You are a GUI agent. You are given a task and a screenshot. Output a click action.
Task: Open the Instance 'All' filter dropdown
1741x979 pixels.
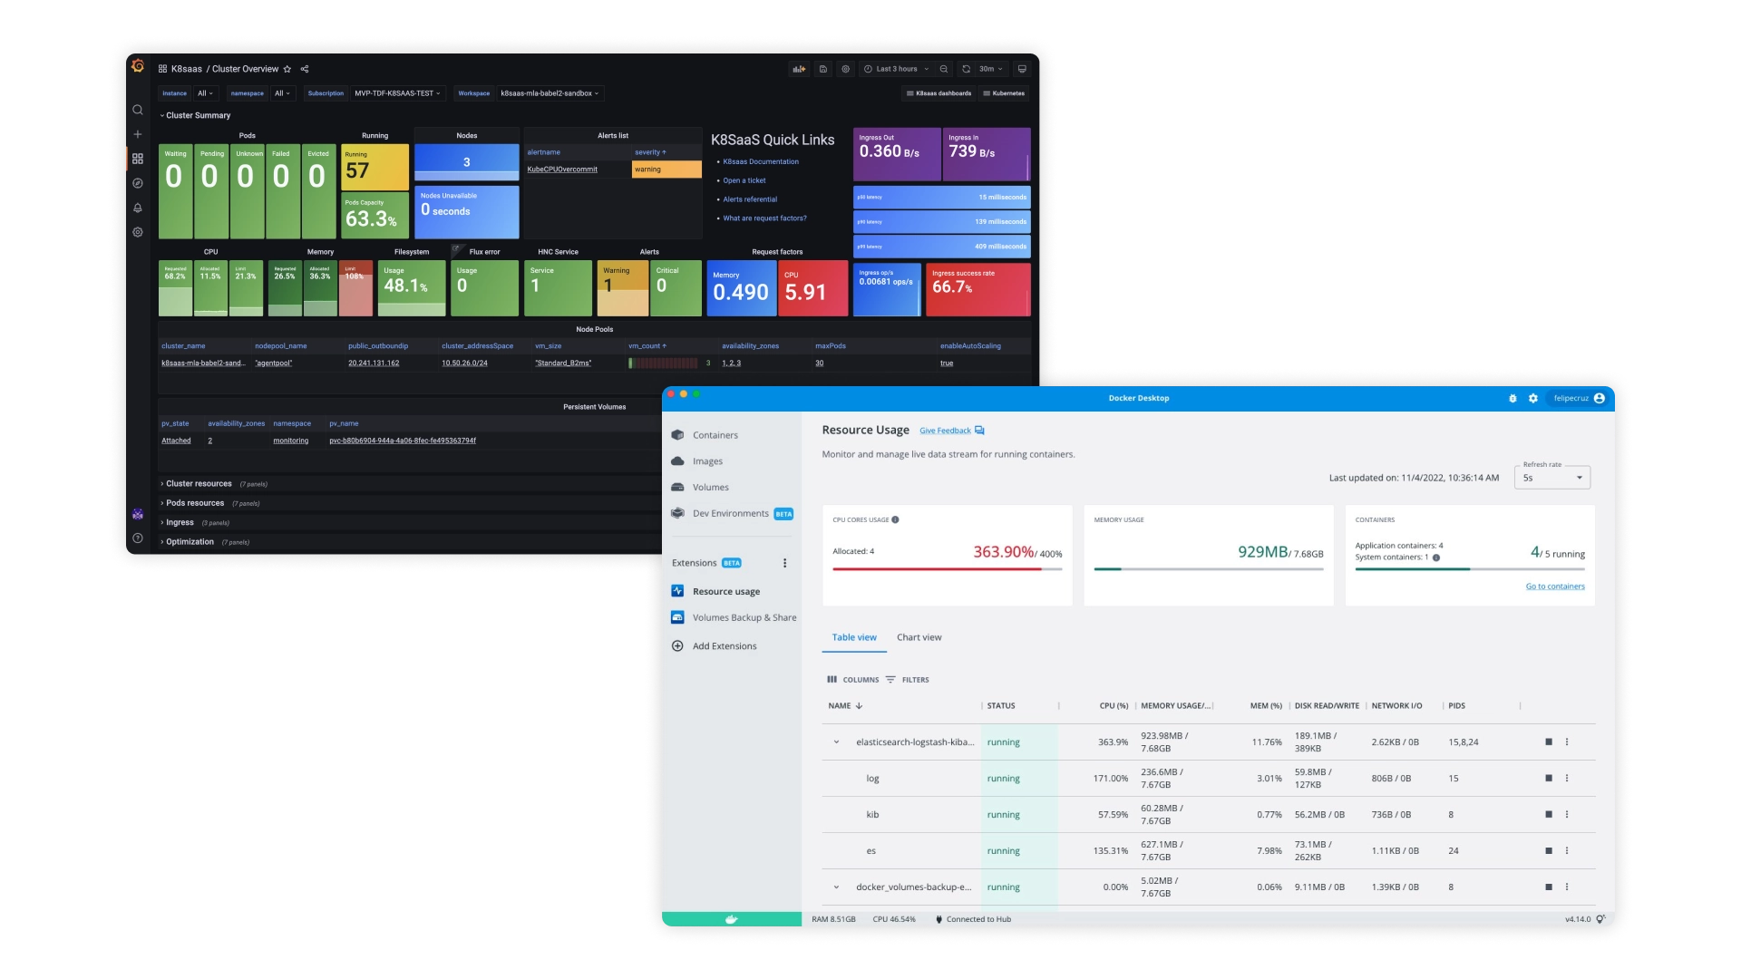[206, 93]
